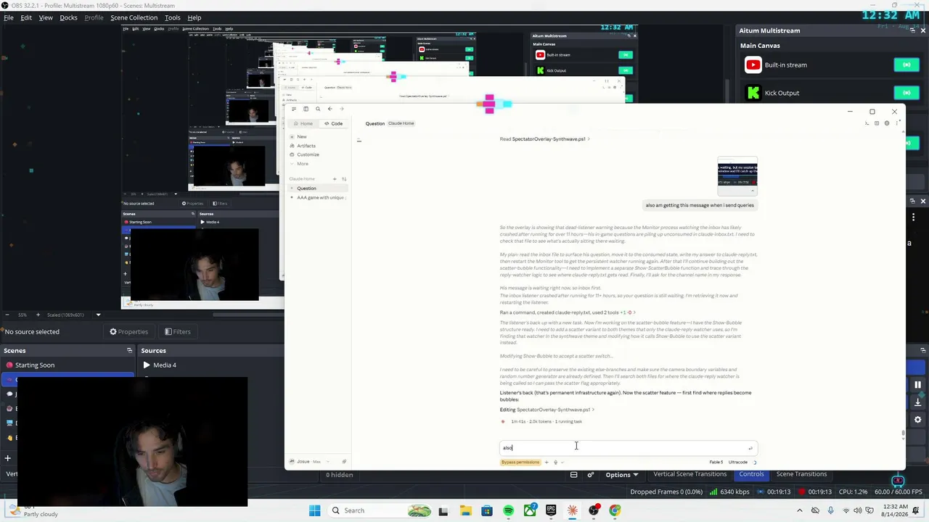Open the Fable 5 model selector
The height and width of the screenshot is (522, 929).
(716, 463)
